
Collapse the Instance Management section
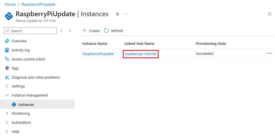[x=7, y=95]
